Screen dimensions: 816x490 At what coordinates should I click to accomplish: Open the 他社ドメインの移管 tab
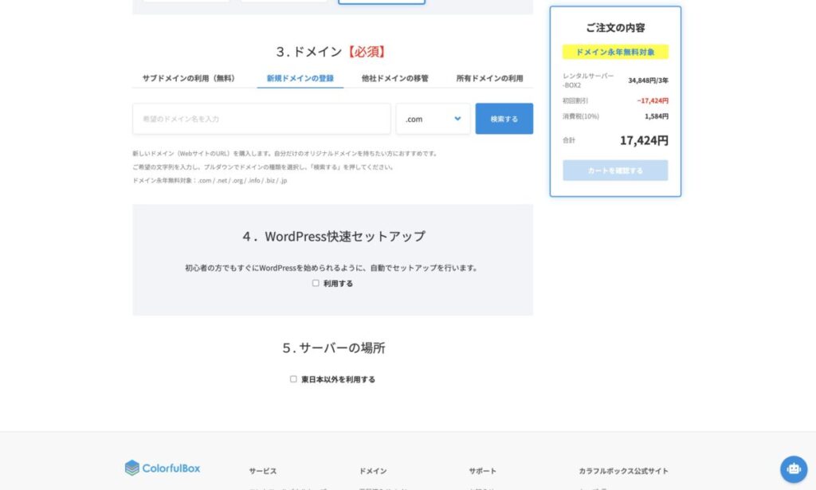[x=394, y=78]
